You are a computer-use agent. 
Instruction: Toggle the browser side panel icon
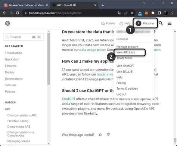[159, 13]
